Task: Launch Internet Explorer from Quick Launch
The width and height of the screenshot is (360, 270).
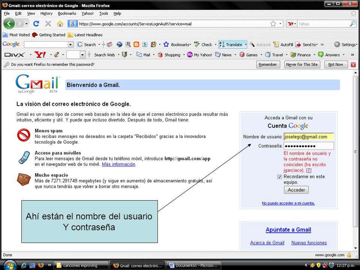Action: 24,265
